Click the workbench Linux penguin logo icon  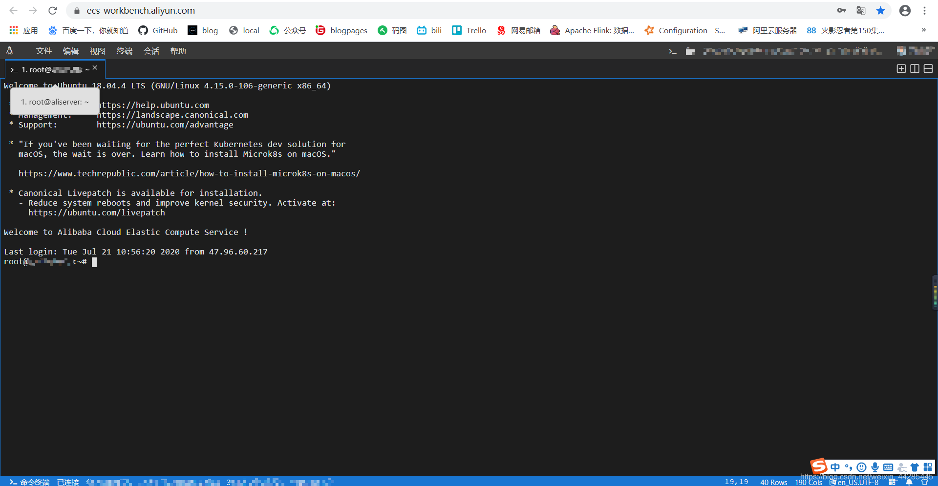[9, 50]
